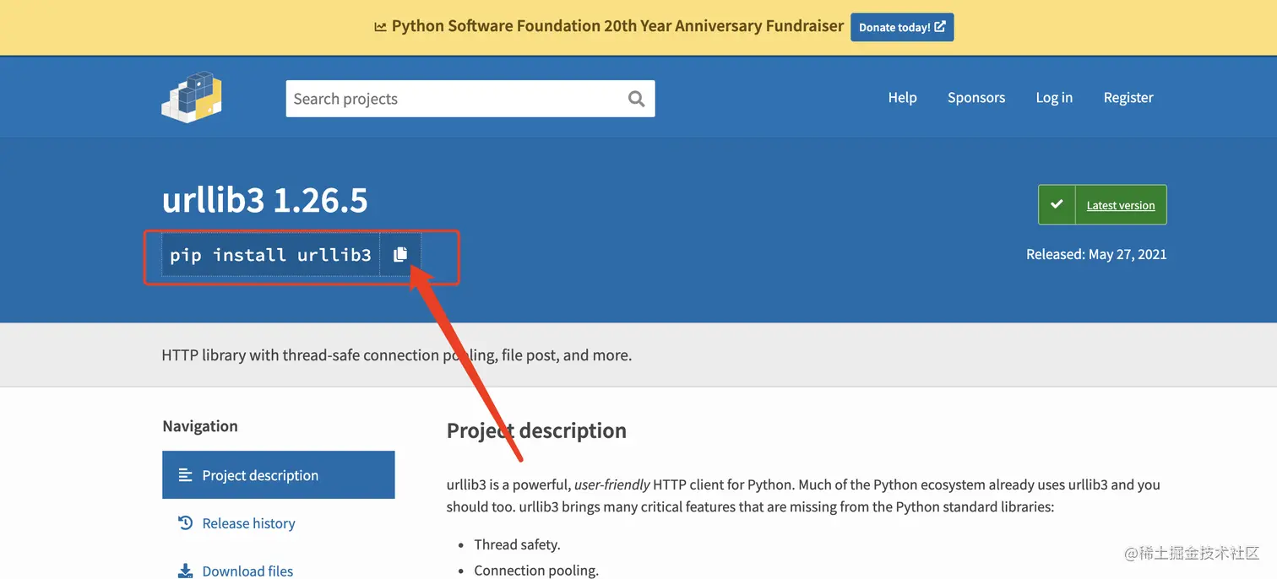Copy the pip install command
Image resolution: width=1277 pixels, height=579 pixels.
point(400,254)
